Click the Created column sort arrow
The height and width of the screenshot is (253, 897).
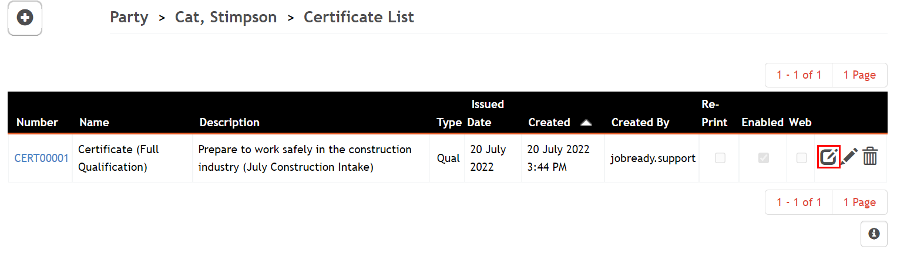[586, 123]
